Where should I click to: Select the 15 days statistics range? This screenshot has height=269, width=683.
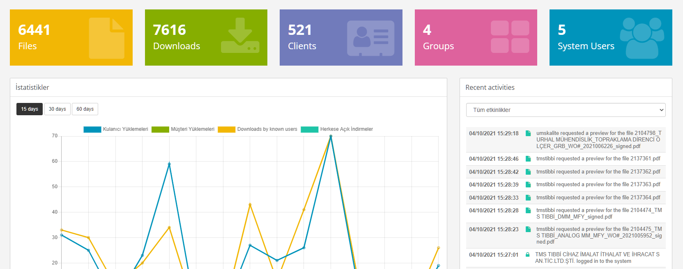point(30,109)
